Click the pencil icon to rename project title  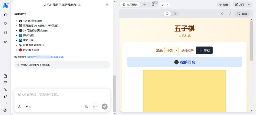(x=79, y=5)
